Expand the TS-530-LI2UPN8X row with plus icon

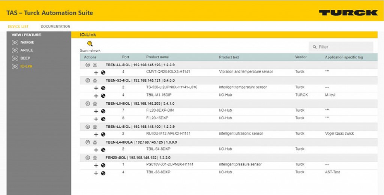tap(96, 88)
